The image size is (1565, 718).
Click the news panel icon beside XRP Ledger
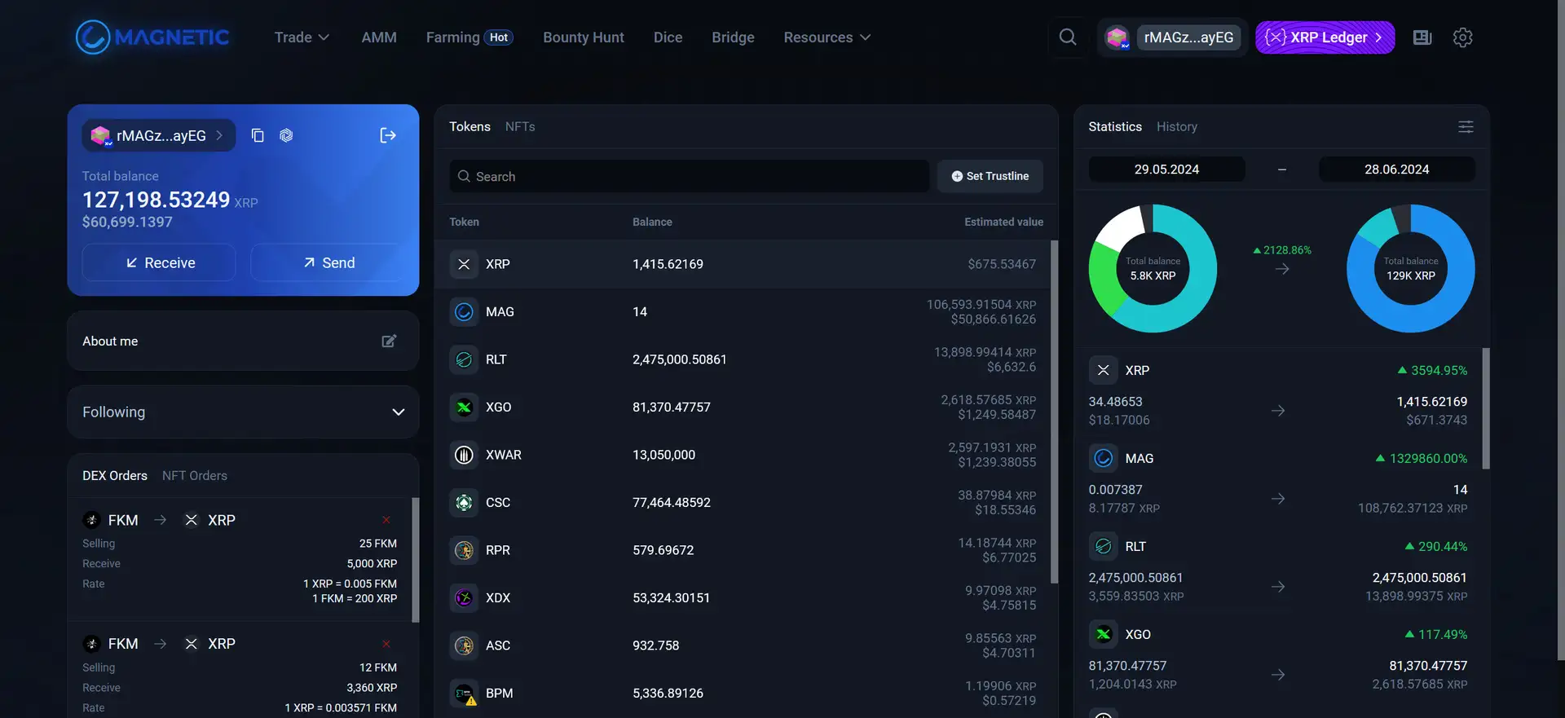(1422, 37)
